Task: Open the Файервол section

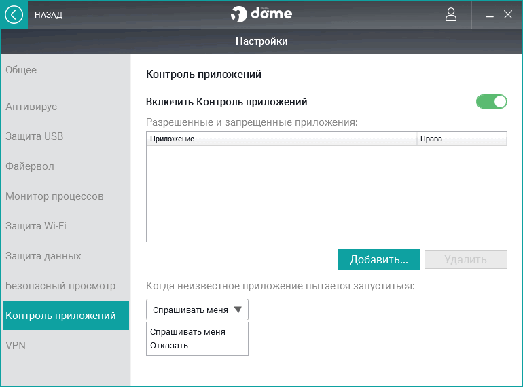Action: click(30, 166)
